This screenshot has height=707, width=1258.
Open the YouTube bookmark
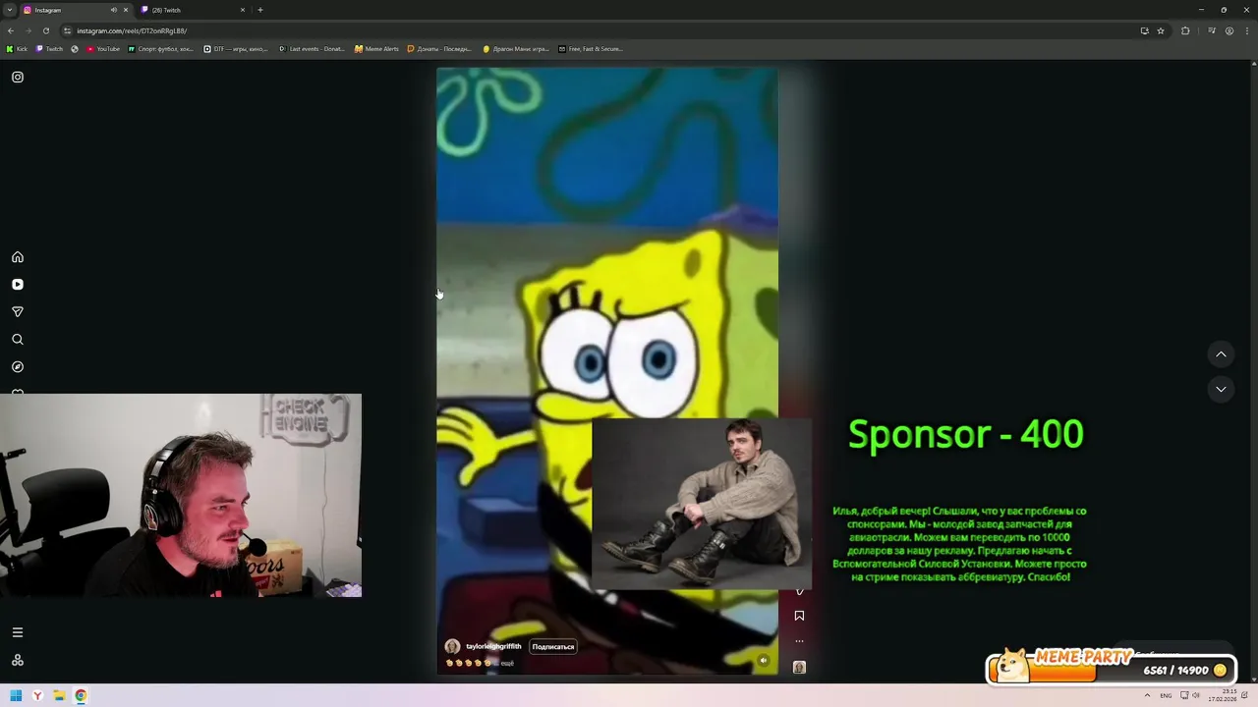(x=103, y=49)
